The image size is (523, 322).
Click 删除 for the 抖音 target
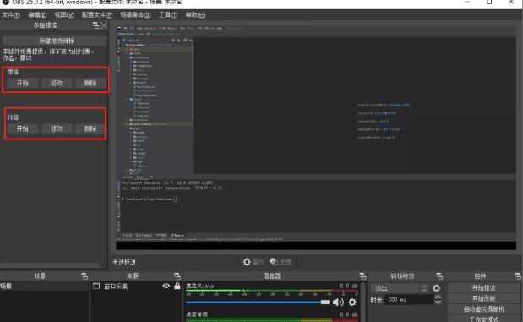tap(90, 128)
